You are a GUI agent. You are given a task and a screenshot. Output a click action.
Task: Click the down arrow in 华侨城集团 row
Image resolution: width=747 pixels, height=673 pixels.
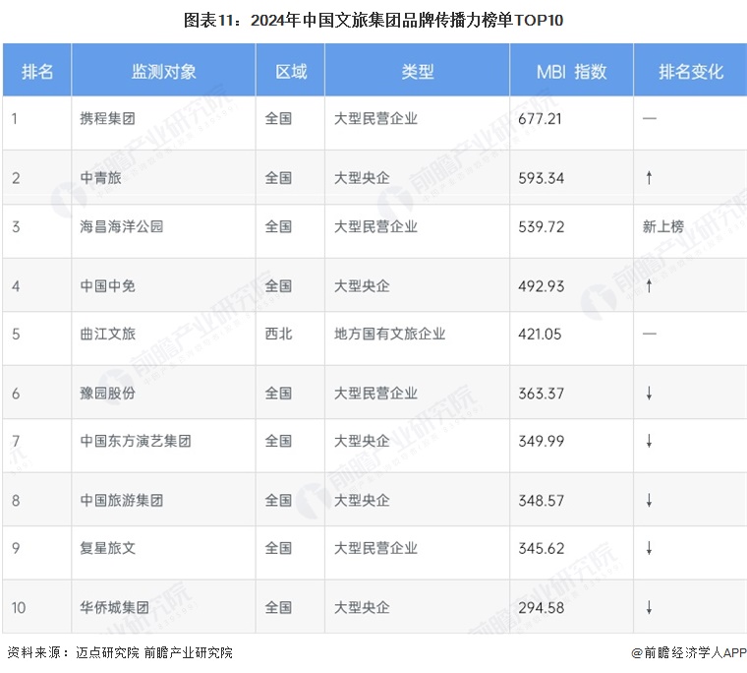coord(649,608)
